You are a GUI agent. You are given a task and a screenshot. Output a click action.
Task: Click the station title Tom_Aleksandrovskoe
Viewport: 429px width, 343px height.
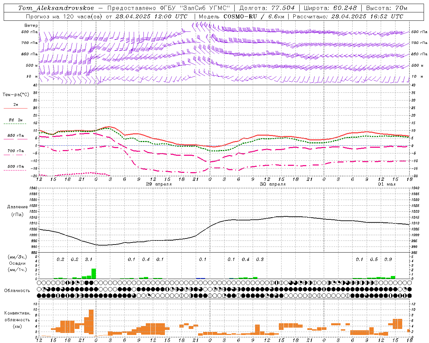click(x=56, y=8)
